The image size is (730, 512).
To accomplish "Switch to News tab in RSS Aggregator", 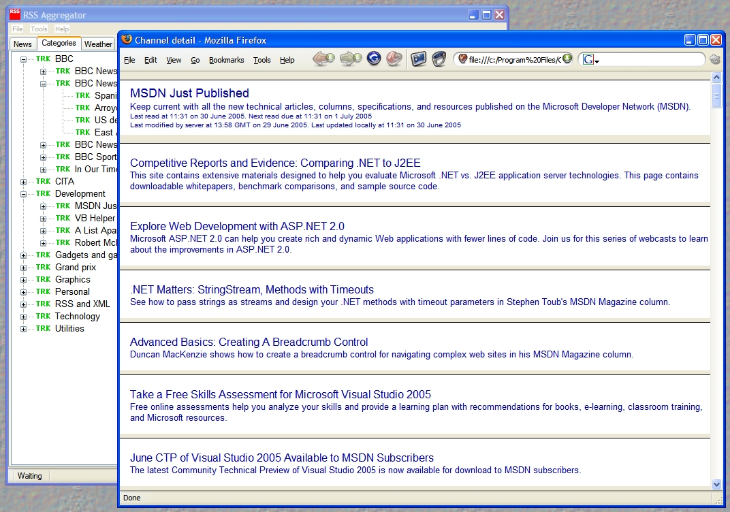I will click(x=22, y=44).
